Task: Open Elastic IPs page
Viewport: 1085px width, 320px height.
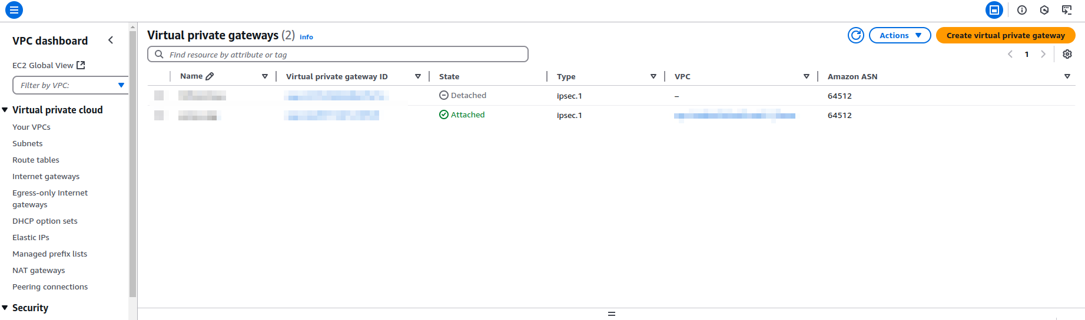Action: (31, 237)
